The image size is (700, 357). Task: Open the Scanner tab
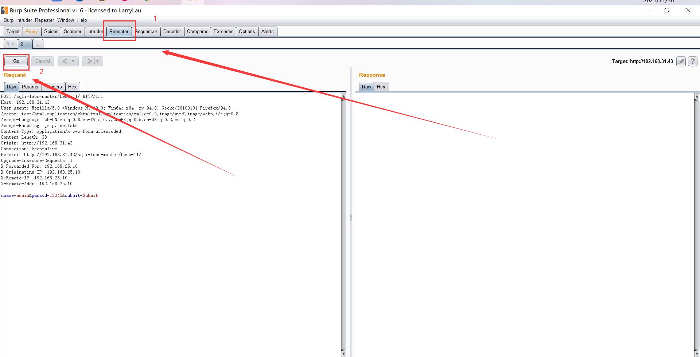pos(73,31)
